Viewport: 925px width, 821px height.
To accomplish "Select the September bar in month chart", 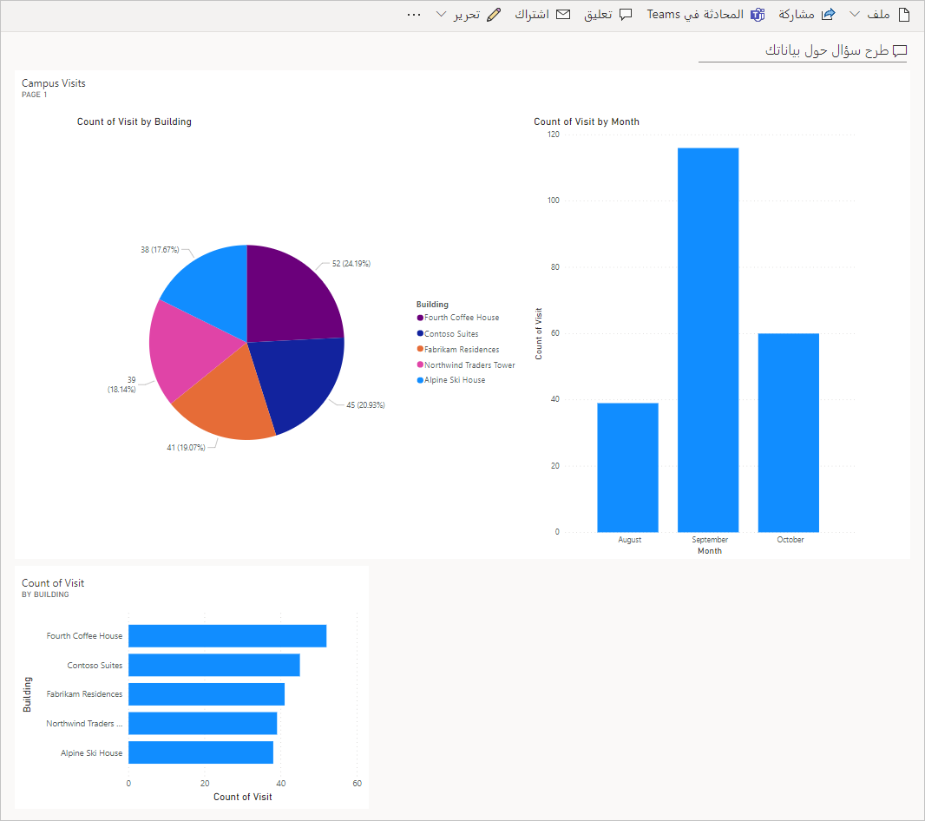I will [x=708, y=340].
